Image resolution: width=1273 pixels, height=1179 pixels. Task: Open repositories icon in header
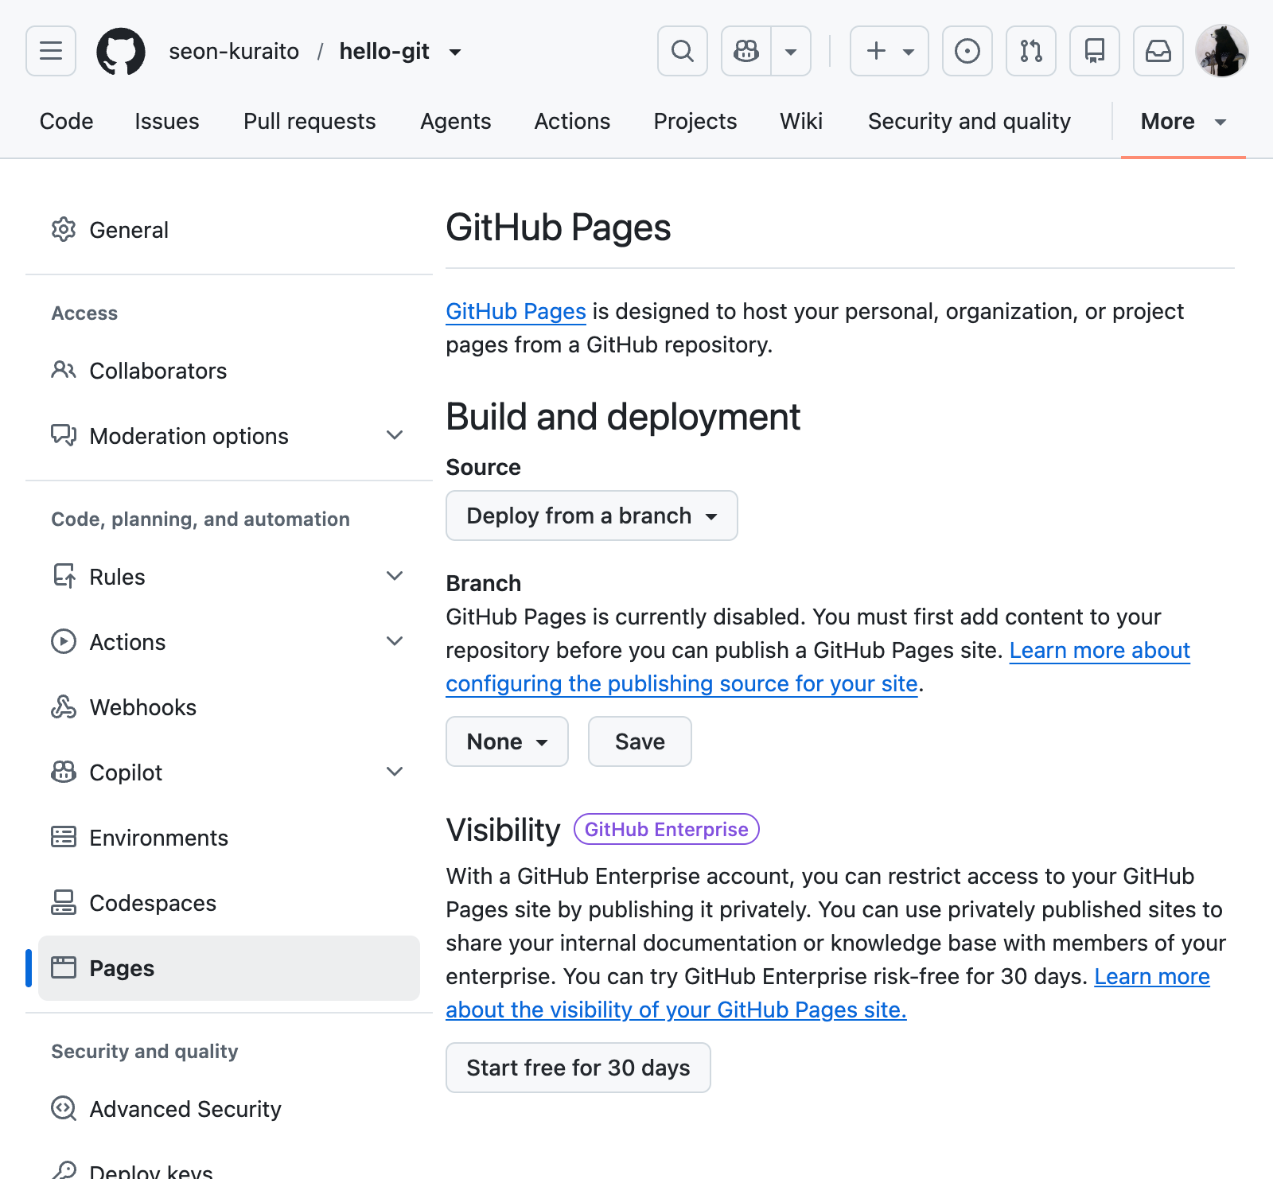(x=1095, y=51)
